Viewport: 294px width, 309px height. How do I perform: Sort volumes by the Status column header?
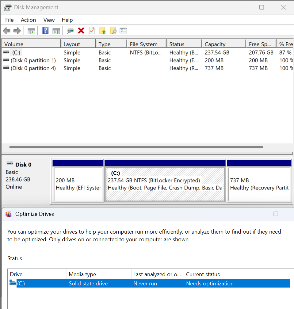click(x=184, y=44)
